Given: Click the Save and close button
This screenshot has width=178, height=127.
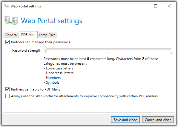Looking at the screenshot, I should coord(125,120).
